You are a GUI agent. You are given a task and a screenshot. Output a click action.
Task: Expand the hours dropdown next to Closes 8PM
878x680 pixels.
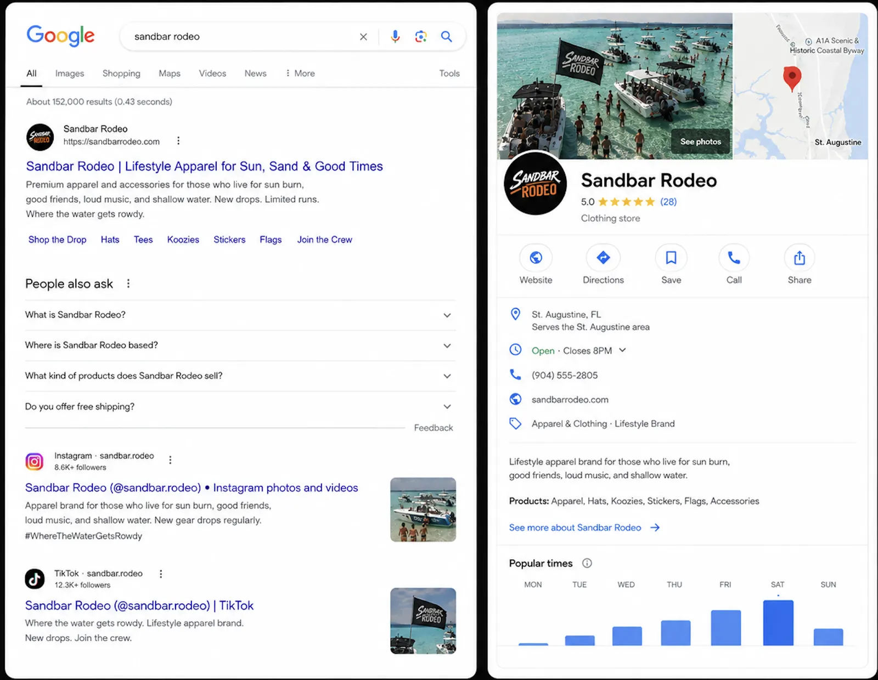622,350
